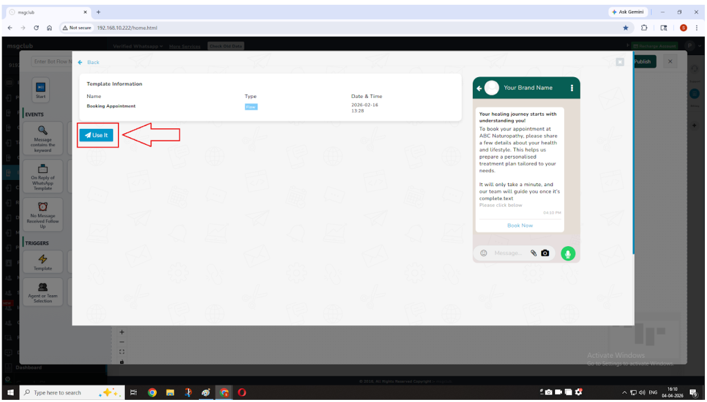The height and width of the screenshot is (402, 707).
Task: Select No Message Received Follow Up event
Action: pos(43,215)
